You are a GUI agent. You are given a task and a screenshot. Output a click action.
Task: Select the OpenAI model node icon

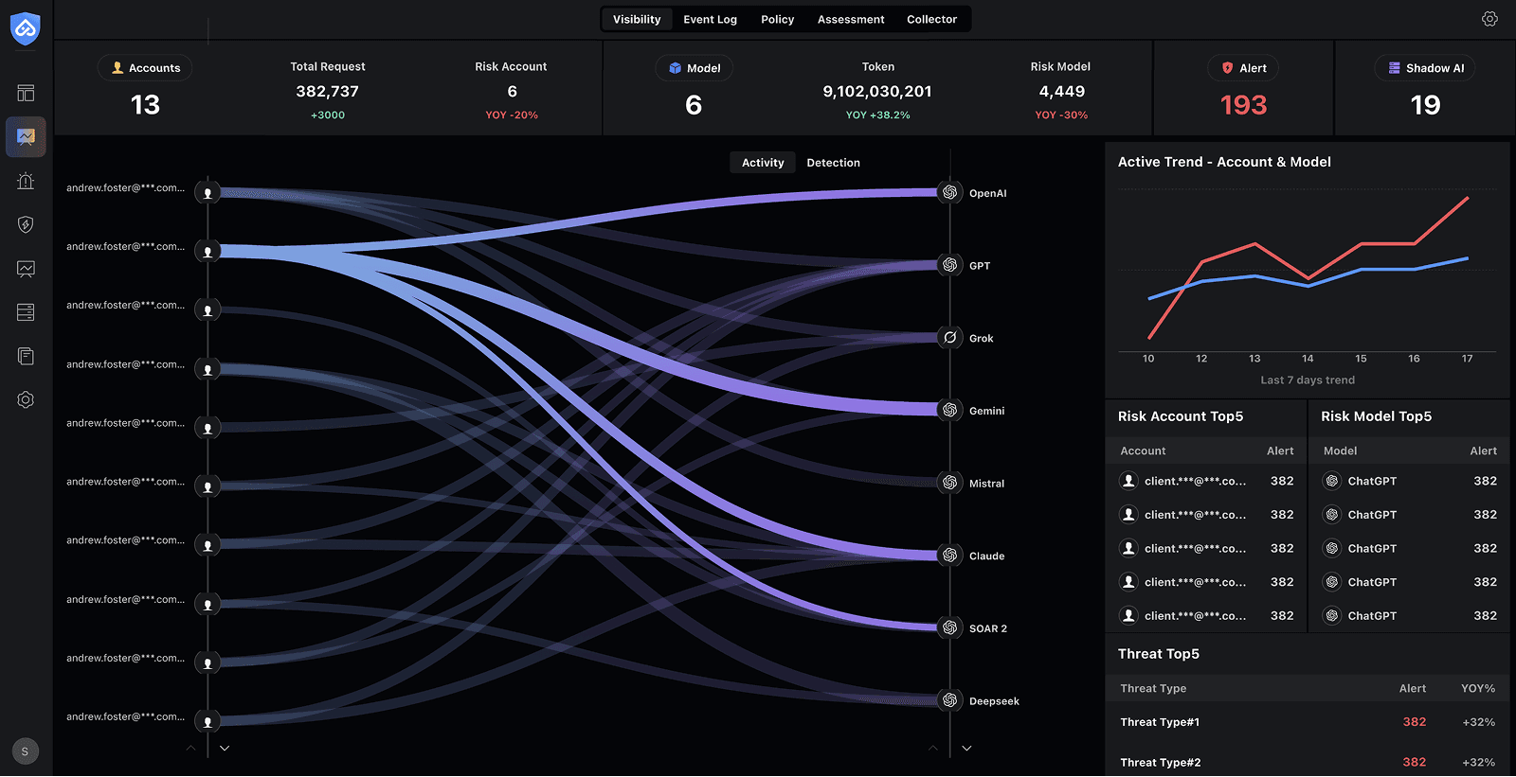point(949,192)
